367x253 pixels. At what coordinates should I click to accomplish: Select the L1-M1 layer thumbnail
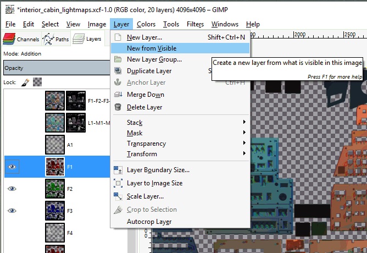(x=55, y=123)
